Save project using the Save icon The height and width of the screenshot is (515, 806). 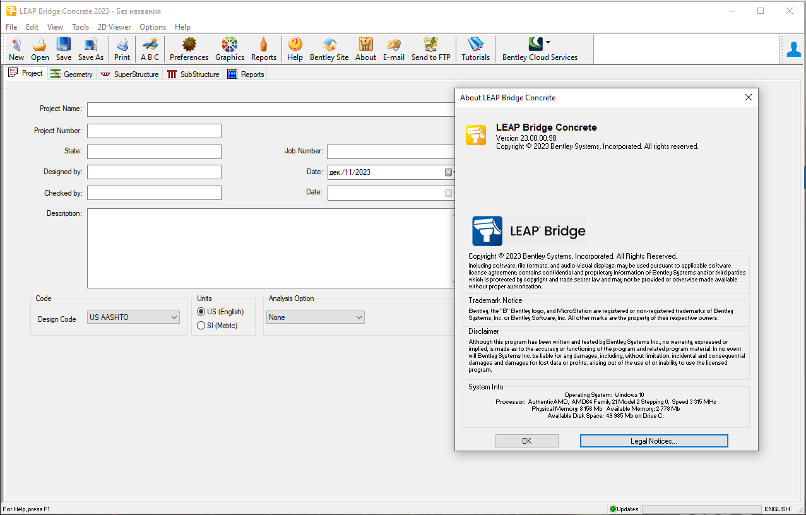click(64, 49)
